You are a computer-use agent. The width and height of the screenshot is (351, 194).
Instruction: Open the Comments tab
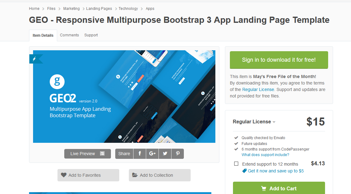[x=70, y=35]
